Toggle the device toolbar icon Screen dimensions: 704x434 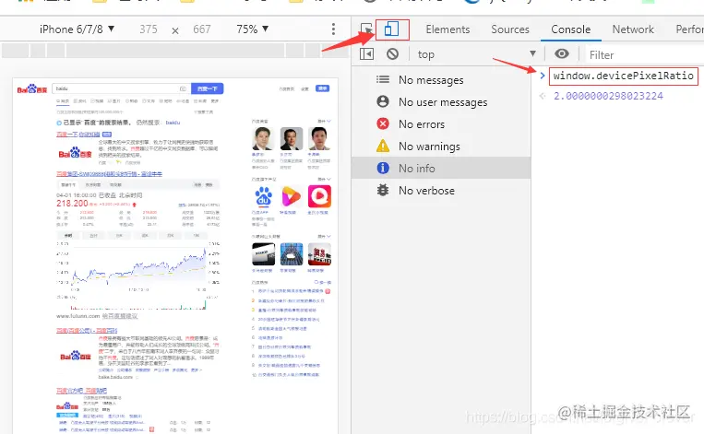point(391,29)
